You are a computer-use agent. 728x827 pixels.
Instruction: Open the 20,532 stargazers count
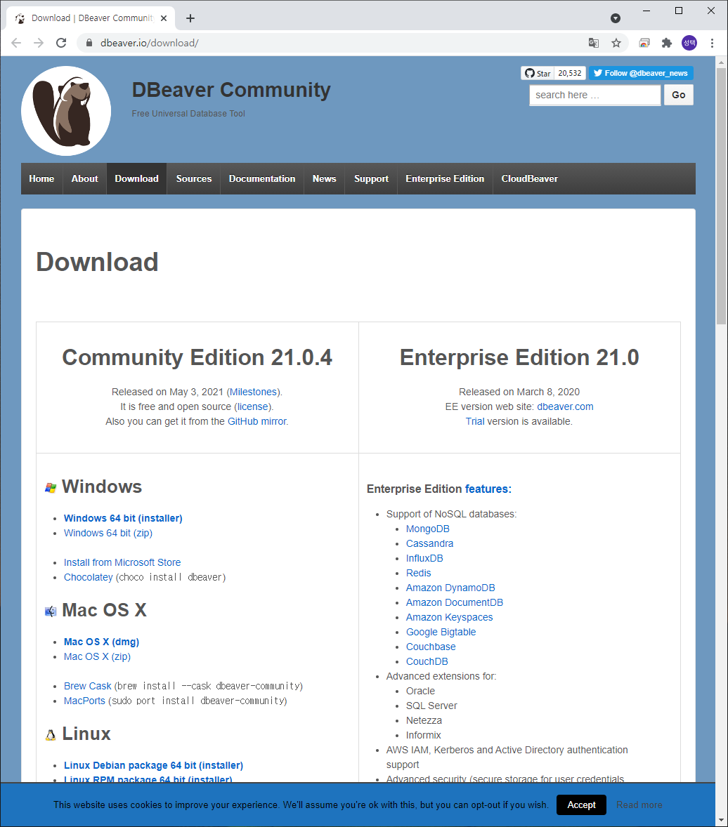click(570, 73)
